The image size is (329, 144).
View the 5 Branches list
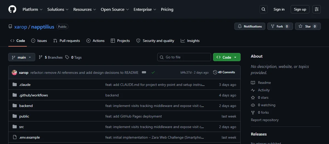[x=50, y=57]
